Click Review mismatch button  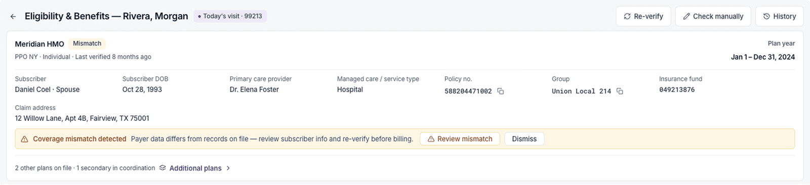pos(460,139)
